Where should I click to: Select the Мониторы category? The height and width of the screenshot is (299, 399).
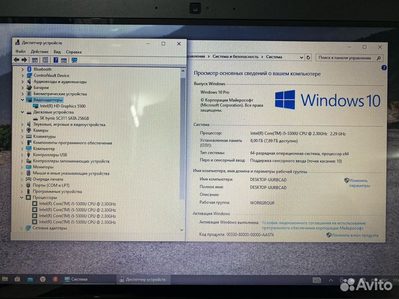pos(43,167)
